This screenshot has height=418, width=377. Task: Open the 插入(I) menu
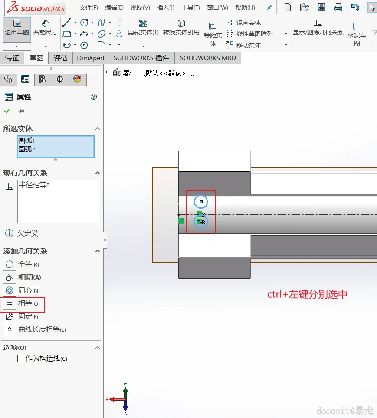tap(165, 7)
